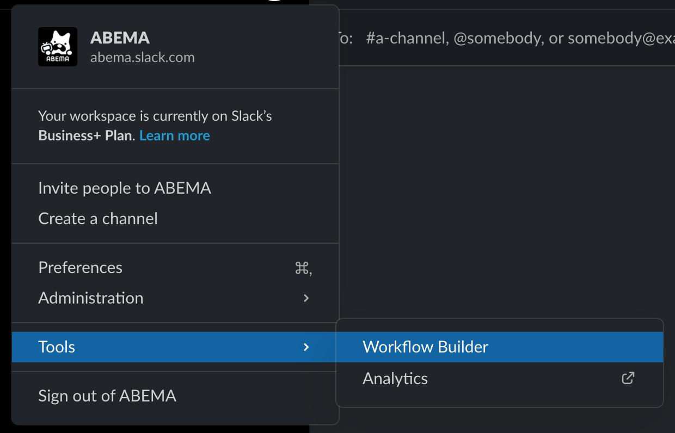Click the Preferences keyboard shortcut hint
This screenshot has width=675, height=433.
pyautogui.click(x=303, y=268)
